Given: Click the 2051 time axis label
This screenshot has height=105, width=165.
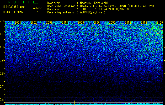Looking at the screenshot, I should click(x=18, y=23).
